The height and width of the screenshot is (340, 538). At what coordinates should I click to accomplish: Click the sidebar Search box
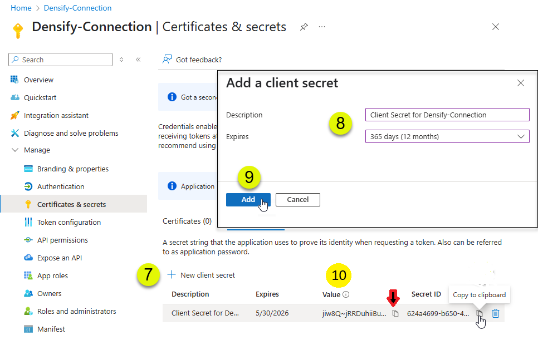pyautogui.click(x=60, y=60)
